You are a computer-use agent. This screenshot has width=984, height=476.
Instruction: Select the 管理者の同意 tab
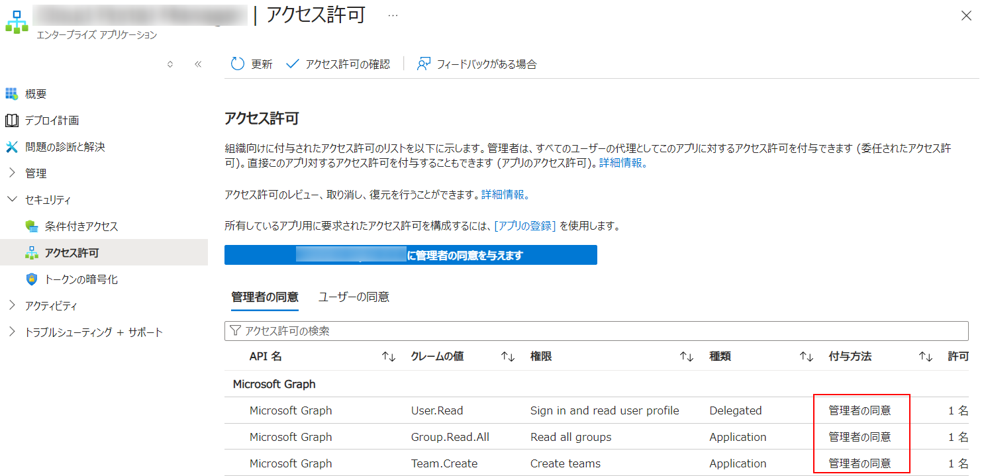(x=265, y=297)
